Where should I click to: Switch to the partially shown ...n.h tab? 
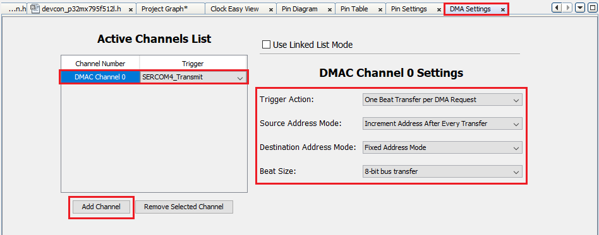coord(14,9)
